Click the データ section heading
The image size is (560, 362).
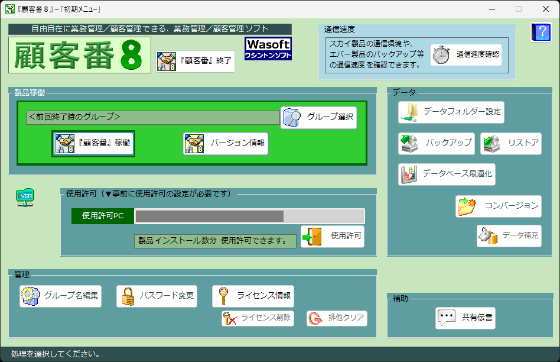pos(404,93)
